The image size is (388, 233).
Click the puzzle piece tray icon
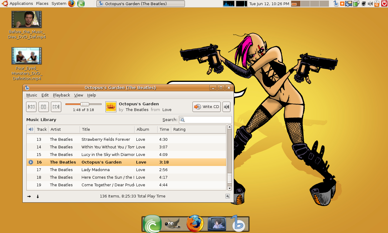(x=349, y=4)
